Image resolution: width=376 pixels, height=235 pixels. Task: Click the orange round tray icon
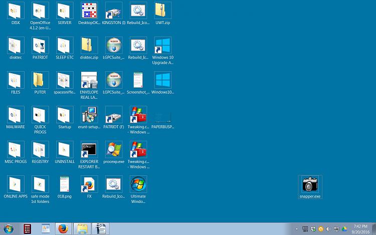pos(321,229)
